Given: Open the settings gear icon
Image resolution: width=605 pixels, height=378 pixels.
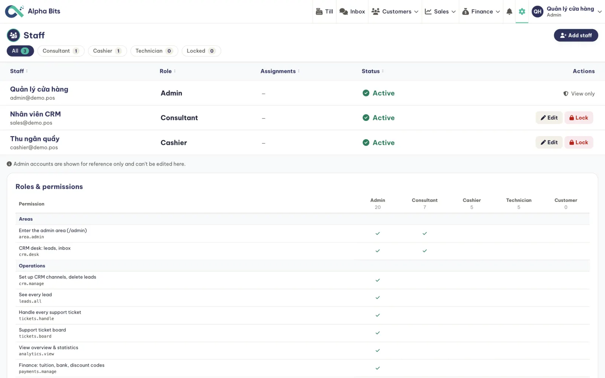Looking at the screenshot, I should tap(522, 12).
